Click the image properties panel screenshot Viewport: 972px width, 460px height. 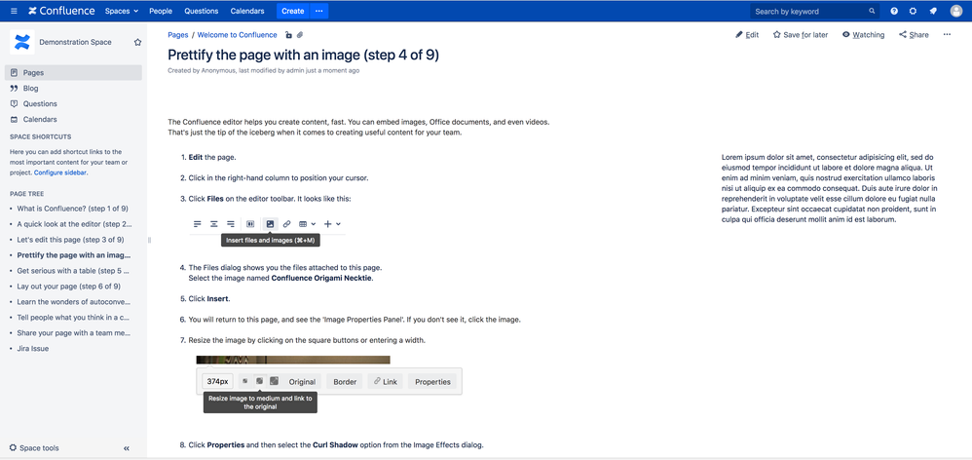[x=329, y=384]
